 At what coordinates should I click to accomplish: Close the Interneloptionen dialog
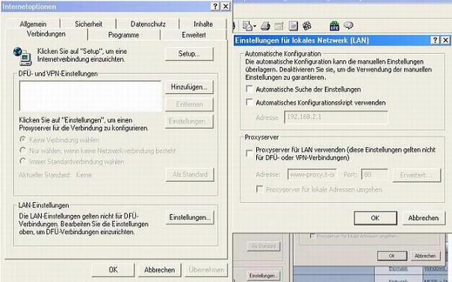[x=226, y=6]
